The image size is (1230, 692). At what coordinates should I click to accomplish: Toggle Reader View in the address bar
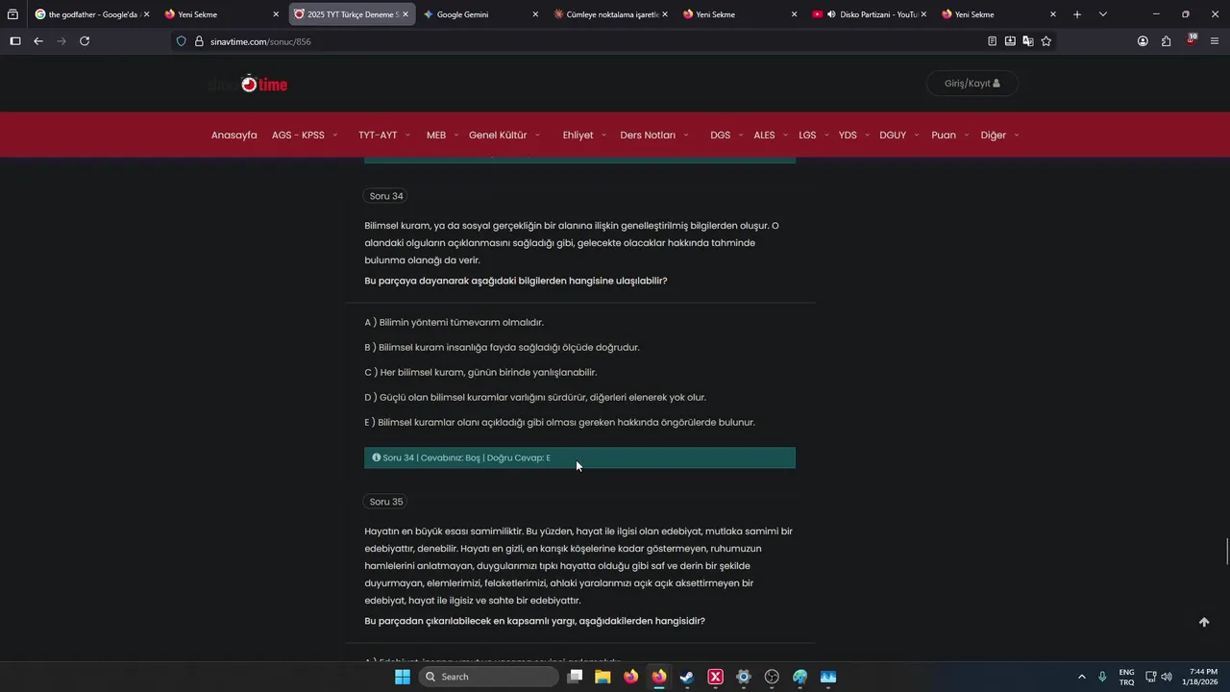pyautogui.click(x=992, y=41)
